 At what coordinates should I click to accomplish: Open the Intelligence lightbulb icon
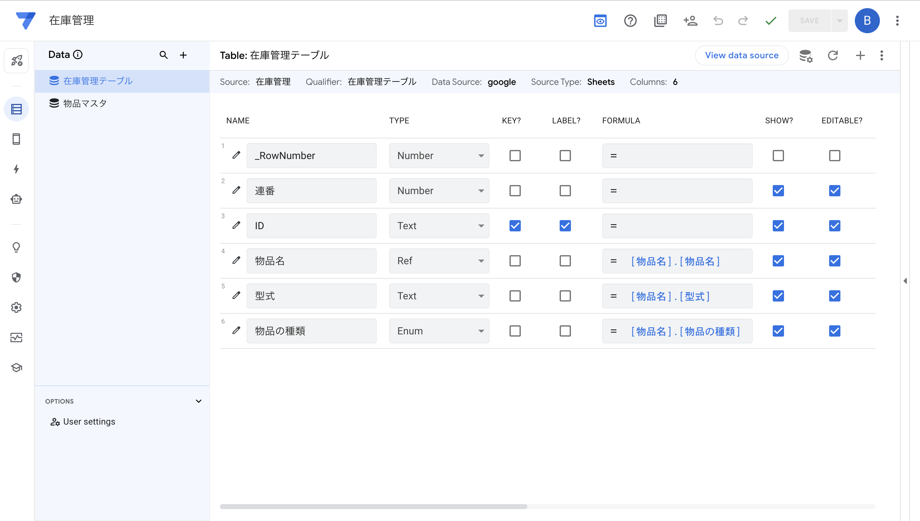16,247
